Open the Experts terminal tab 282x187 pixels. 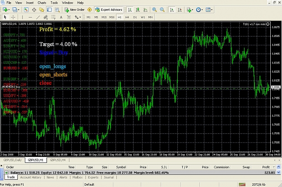pos(93,177)
